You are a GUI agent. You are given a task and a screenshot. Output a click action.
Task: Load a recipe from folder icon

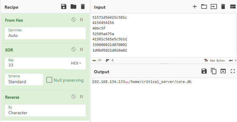[74, 7]
